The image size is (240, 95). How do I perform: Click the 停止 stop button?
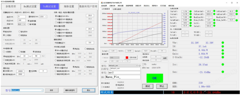(162, 86)
